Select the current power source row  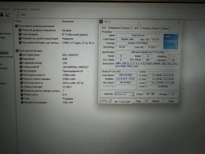coord(38,30)
